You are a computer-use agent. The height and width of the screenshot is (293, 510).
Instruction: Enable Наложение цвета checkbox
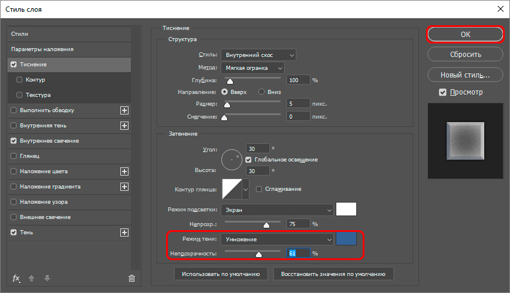(x=13, y=171)
